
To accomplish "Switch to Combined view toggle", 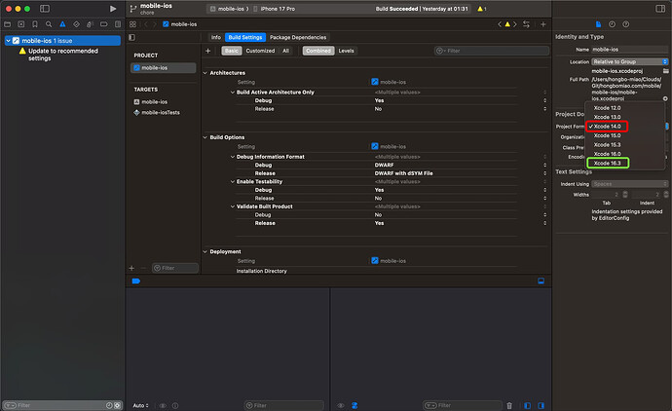I will coord(317,51).
